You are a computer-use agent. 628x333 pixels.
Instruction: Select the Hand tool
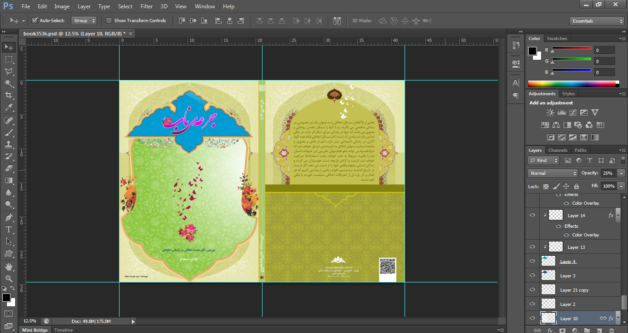(x=8, y=266)
